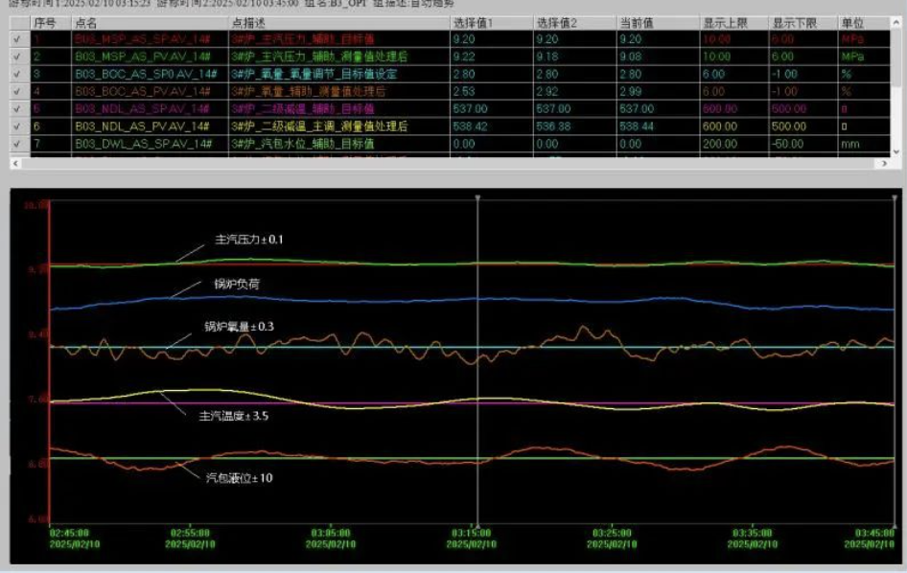Click description 3#炉_二级减温_辅助_目标值
The width and height of the screenshot is (907, 573).
click(303, 108)
